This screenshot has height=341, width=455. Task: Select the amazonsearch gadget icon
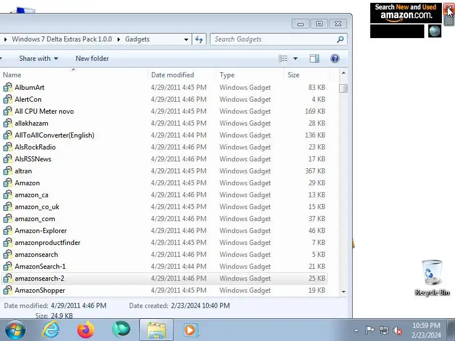[8, 254]
